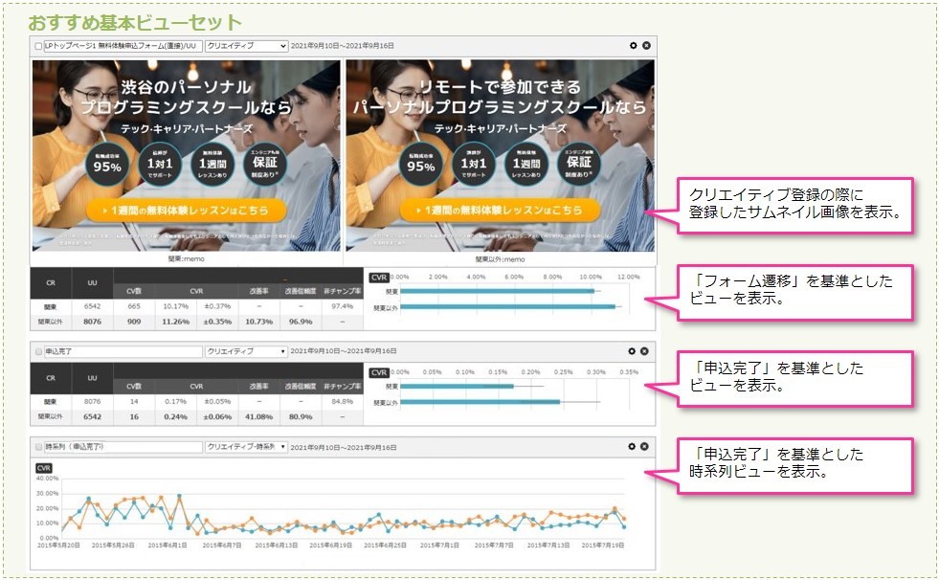The image size is (939, 580).
Task: Edit the LPトップページ1 無料体験申込フォーム name field
Action: (123, 46)
